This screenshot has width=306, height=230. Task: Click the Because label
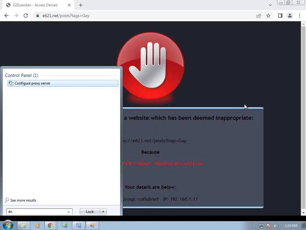tap(150, 152)
